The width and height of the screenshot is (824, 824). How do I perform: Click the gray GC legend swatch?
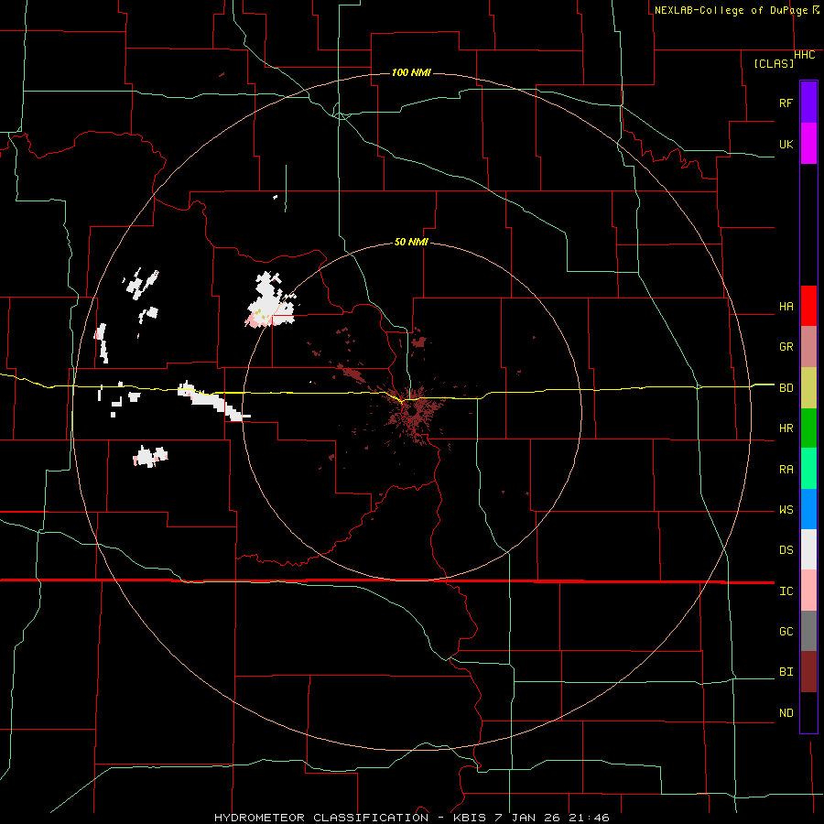pos(808,631)
